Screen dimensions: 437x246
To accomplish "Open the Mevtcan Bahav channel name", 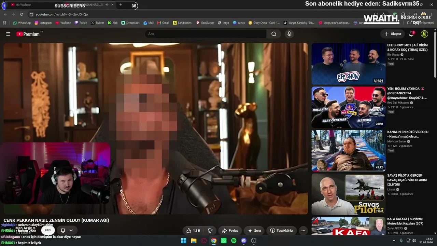I will tap(396, 141).
